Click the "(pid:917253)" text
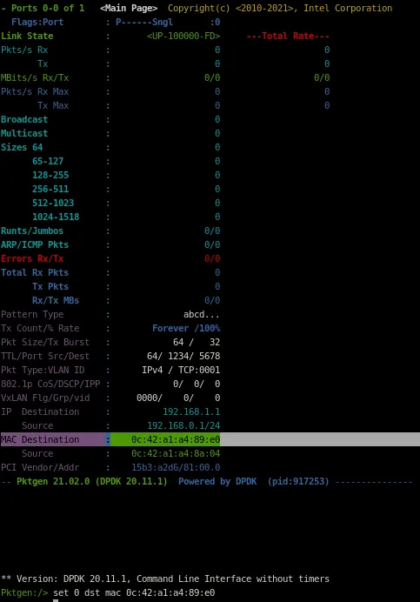Image resolution: width=420 pixels, height=602 pixels. pos(298,481)
